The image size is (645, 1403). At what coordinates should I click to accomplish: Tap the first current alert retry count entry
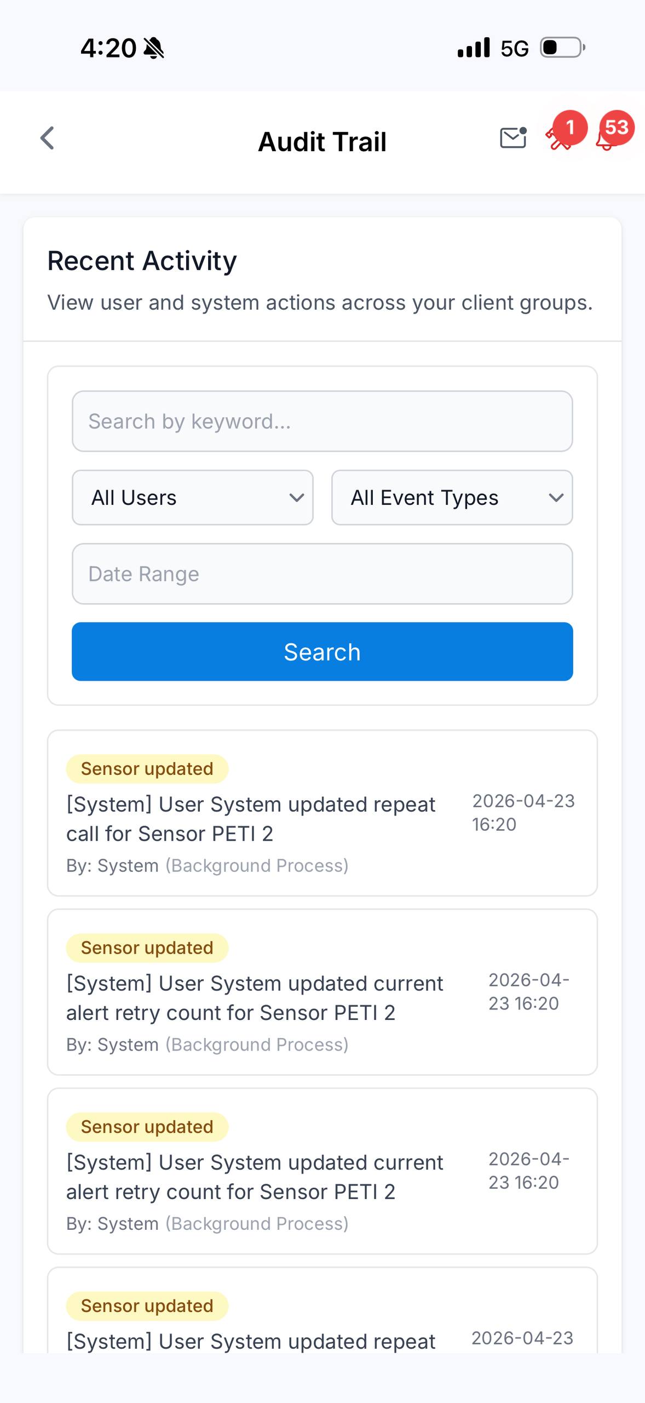click(x=255, y=998)
